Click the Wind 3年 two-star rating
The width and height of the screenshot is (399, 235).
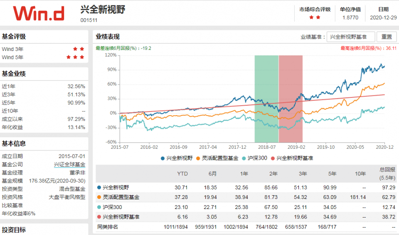(79, 49)
